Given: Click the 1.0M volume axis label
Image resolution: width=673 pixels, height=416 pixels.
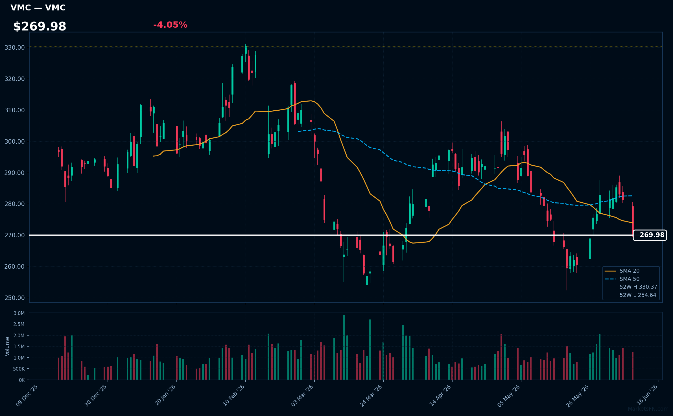Looking at the screenshot, I should [x=19, y=358].
